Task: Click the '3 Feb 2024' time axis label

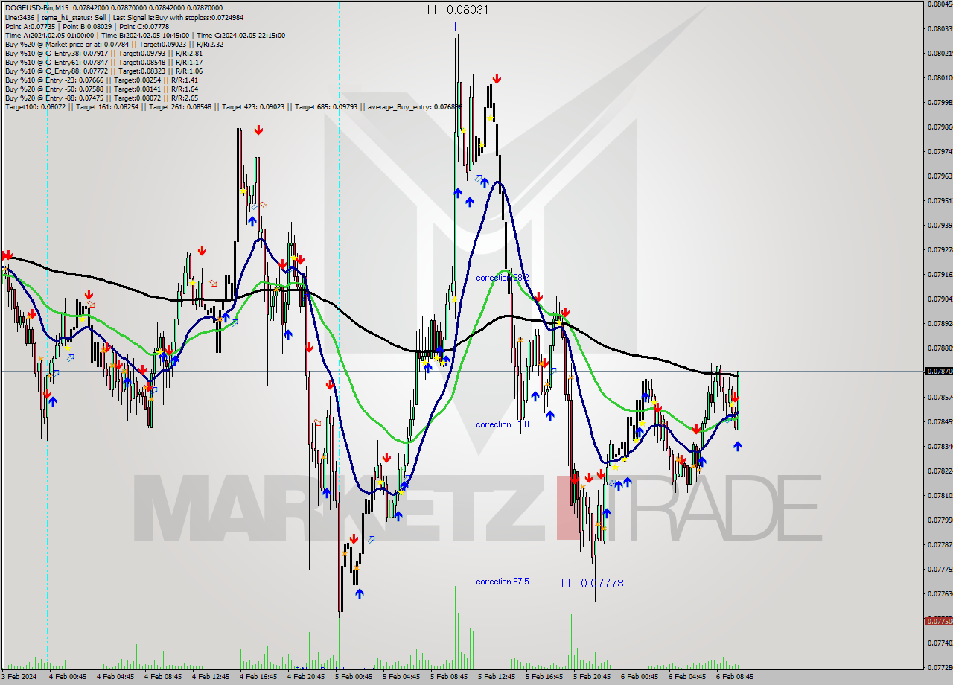Action: 19,677
